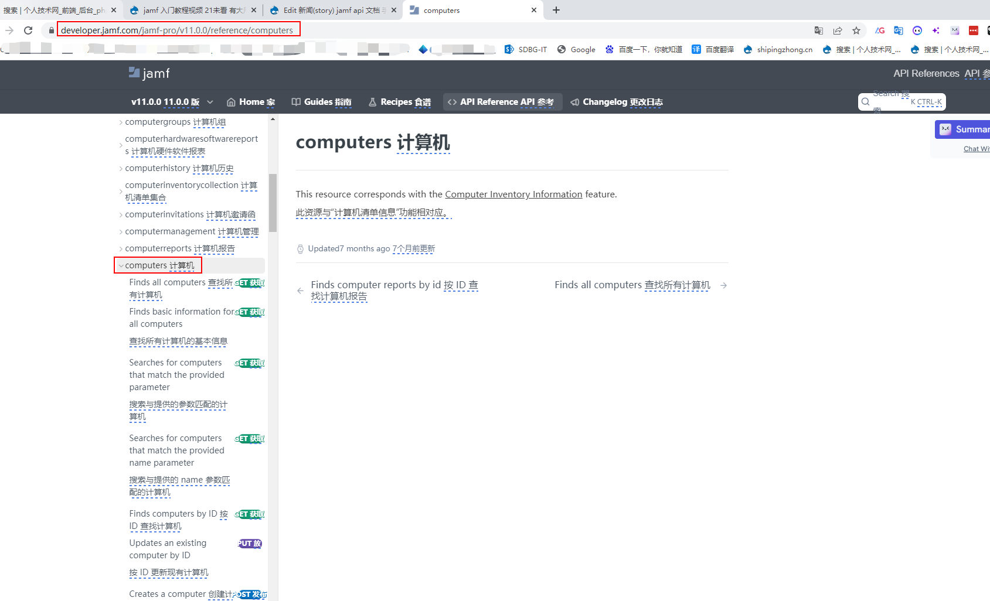Click the Search input box
The image size is (990, 601).
902,102
